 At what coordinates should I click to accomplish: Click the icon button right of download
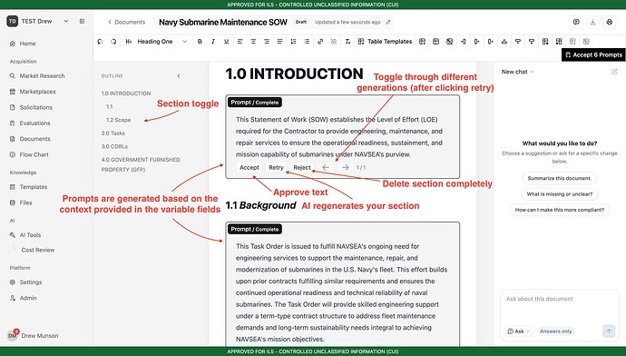[610, 23]
